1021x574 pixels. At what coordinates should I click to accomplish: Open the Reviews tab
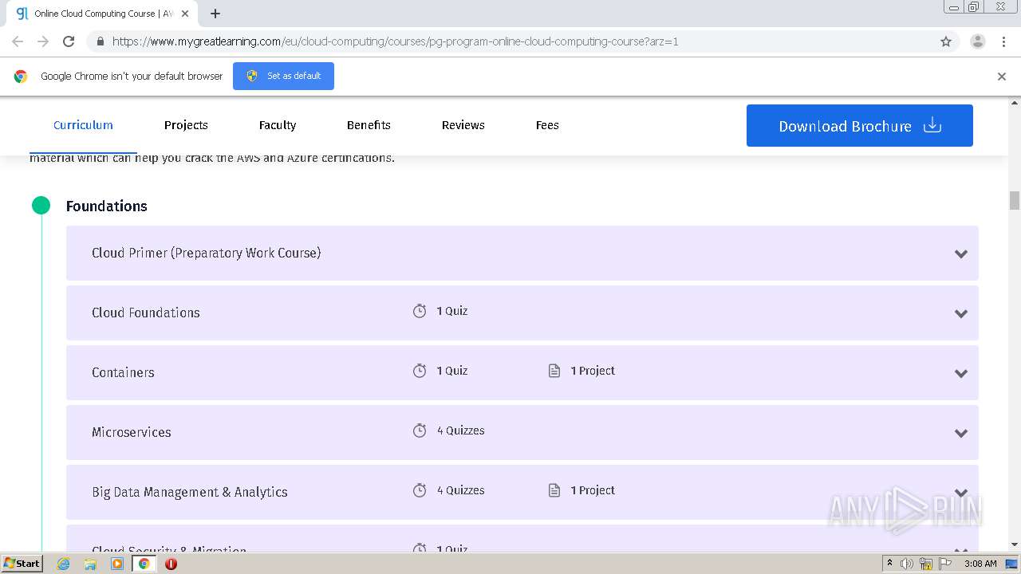point(463,125)
